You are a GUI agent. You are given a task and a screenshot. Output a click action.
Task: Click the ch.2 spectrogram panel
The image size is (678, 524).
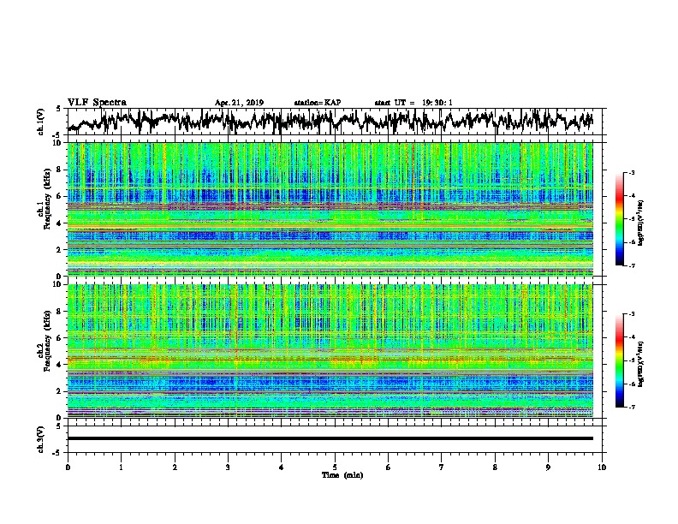pyautogui.click(x=330, y=351)
